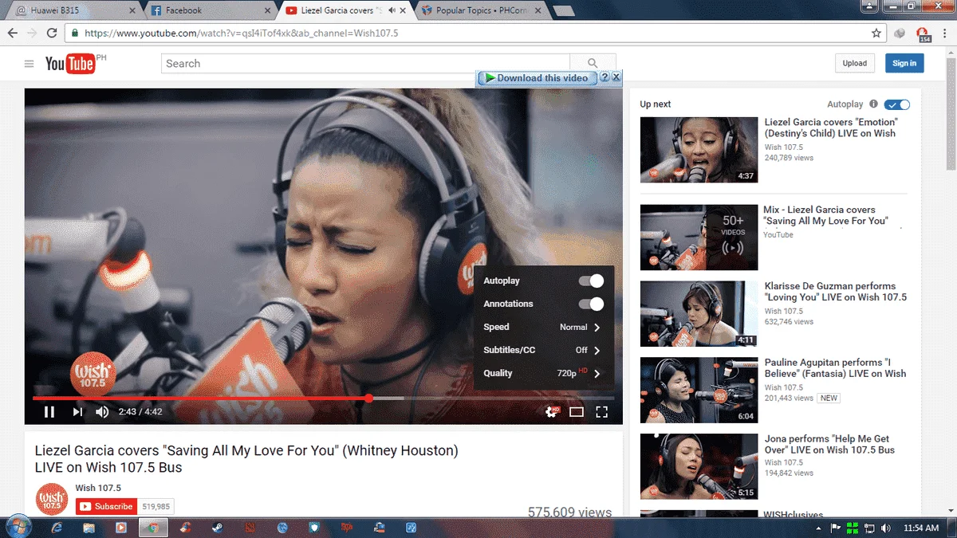Pause the video
This screenshot has height=538, width=957.
point(49,412)
